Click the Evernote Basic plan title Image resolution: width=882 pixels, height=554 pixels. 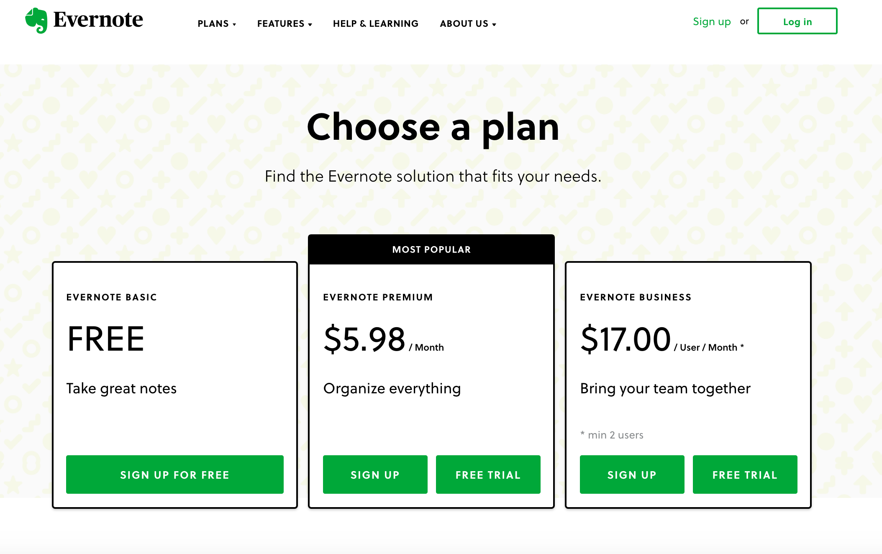112,297
